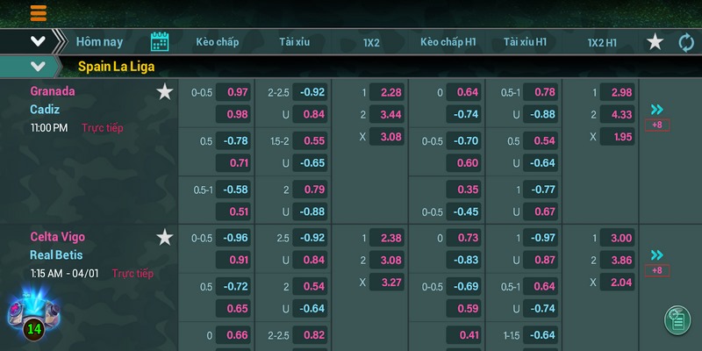The image size is (702, 351).
Task: Favorite the Granada vs Cadiz match
Action: point(165,92)
